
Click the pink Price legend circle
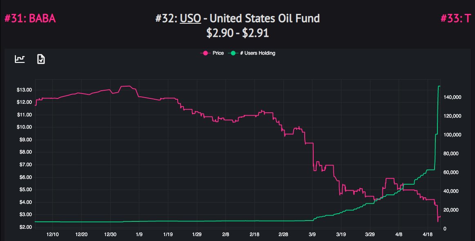(x=205, y=53)
